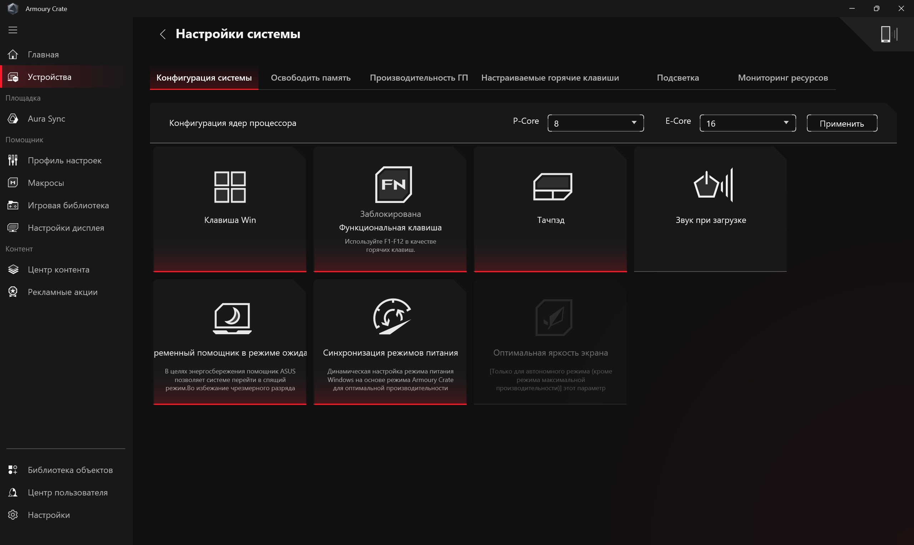Click the Центр пользователя user icon
The width and height of the screenshot is (914, 545).
pos(13,493)
